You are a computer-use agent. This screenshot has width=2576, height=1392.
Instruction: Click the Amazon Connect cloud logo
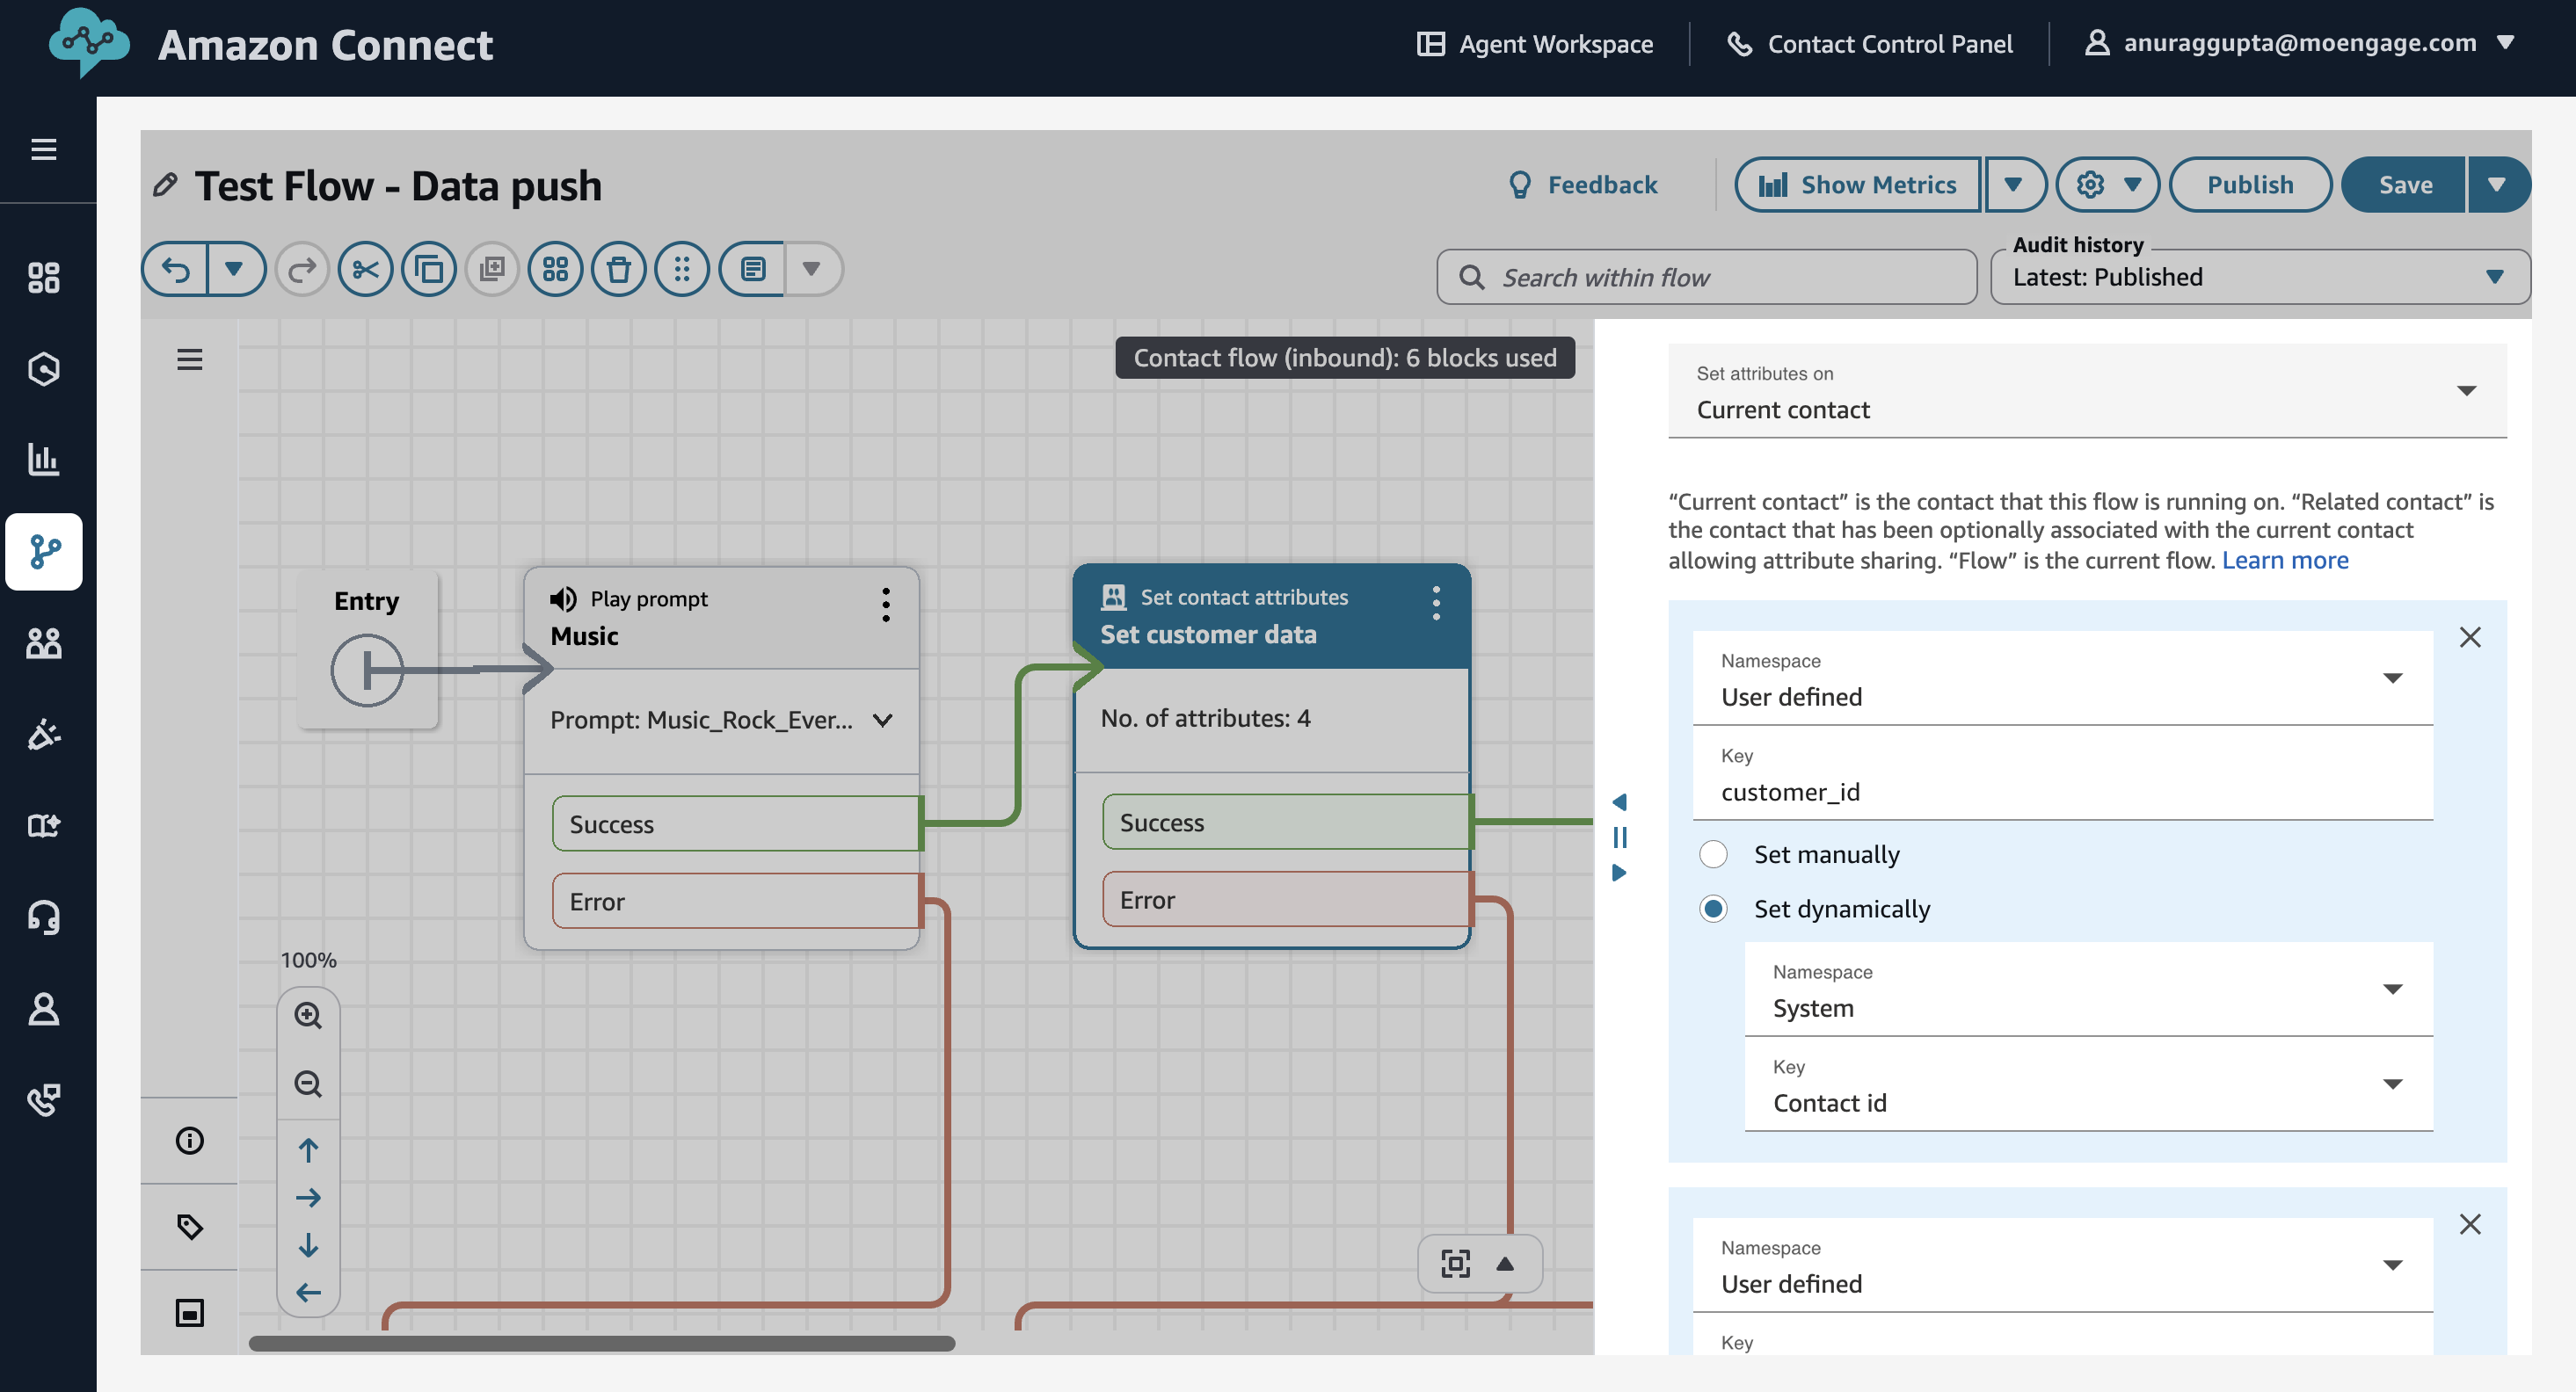click(x=89, y=42)
